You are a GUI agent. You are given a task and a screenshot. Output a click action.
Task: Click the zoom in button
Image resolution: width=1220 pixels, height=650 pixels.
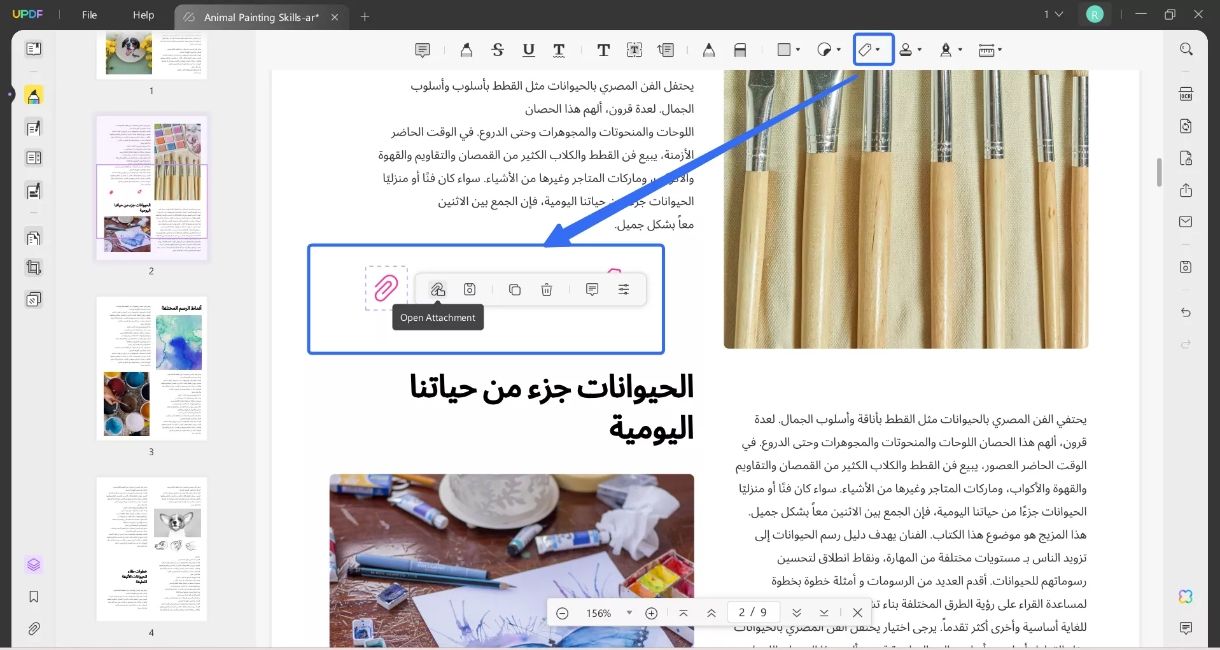coord(652,612)
